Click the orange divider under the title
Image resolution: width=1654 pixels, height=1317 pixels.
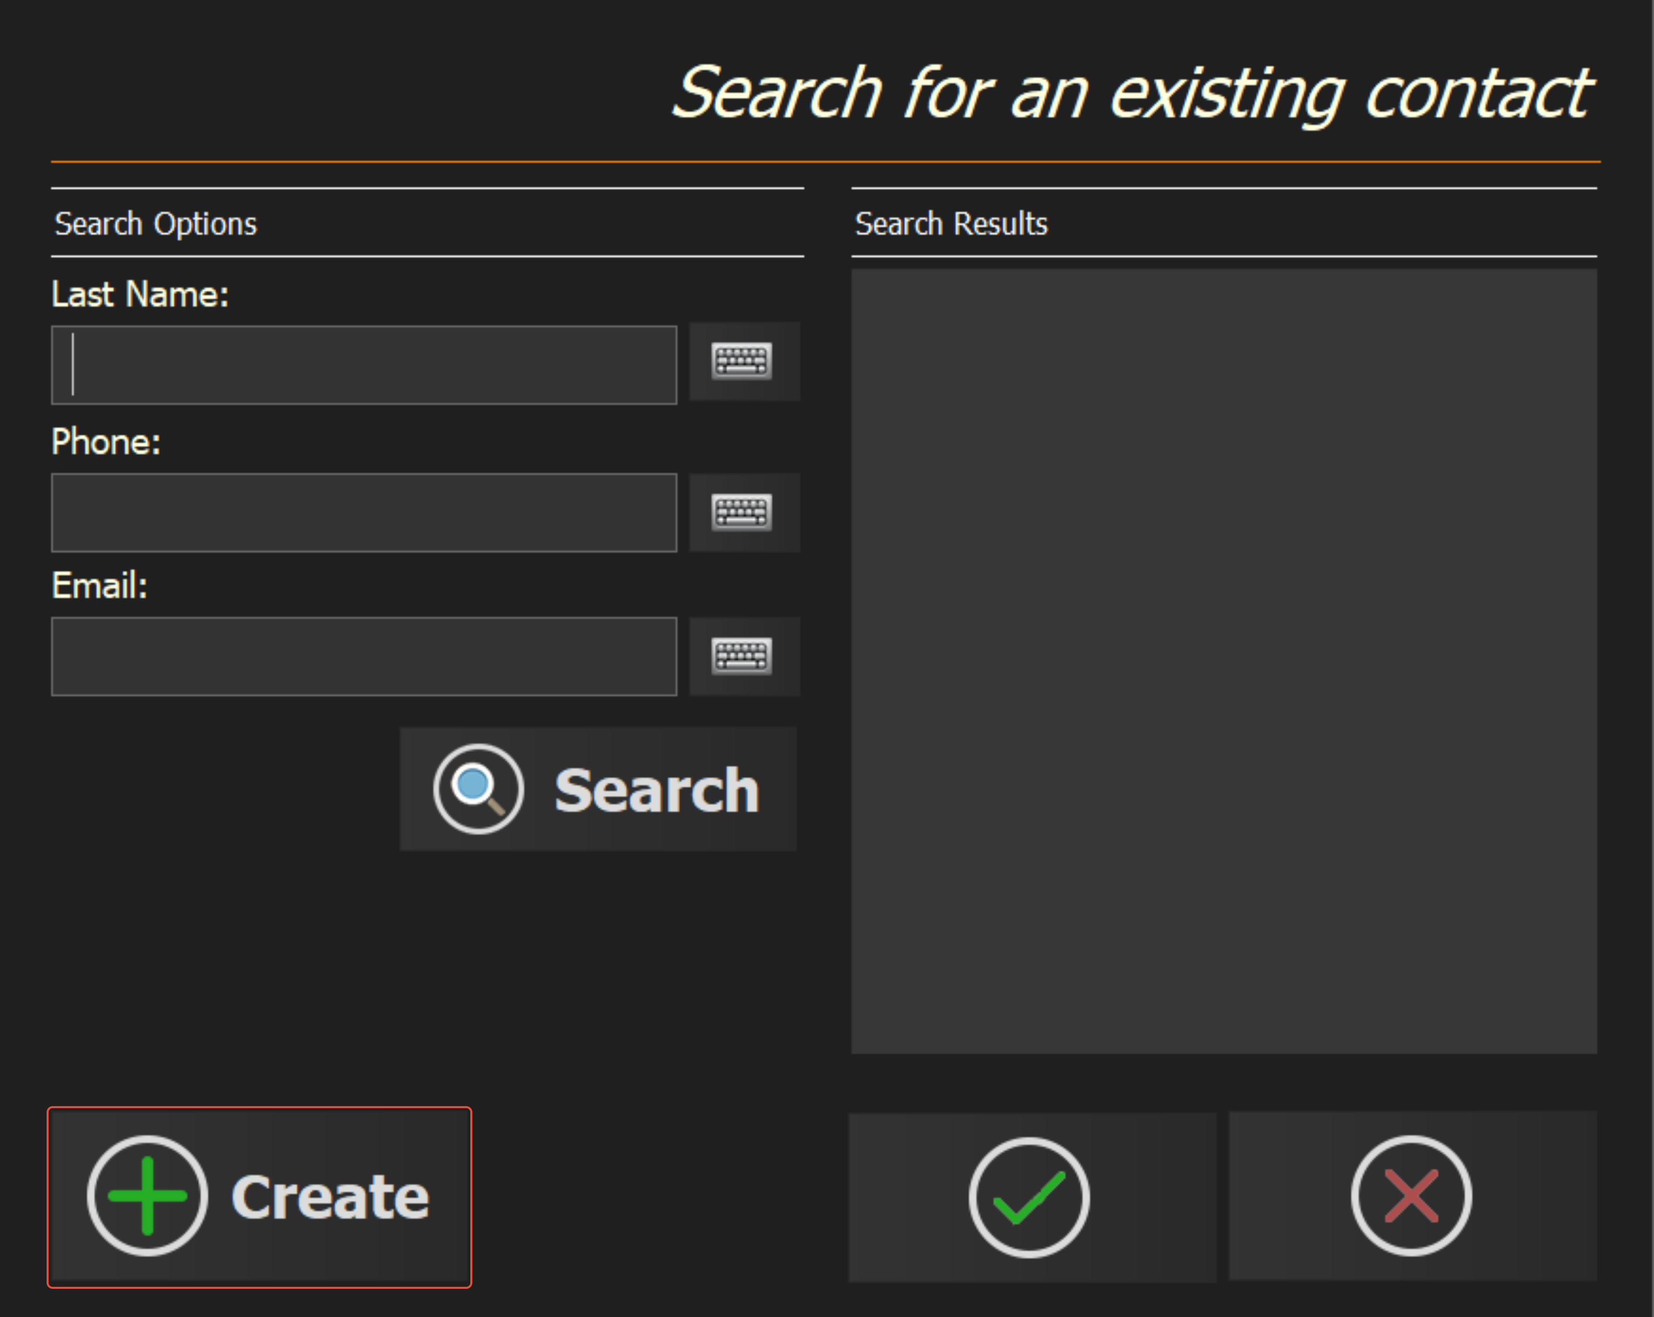pos(825,162)
